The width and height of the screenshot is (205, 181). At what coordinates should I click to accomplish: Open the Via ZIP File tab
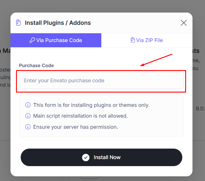coord(147,40)
